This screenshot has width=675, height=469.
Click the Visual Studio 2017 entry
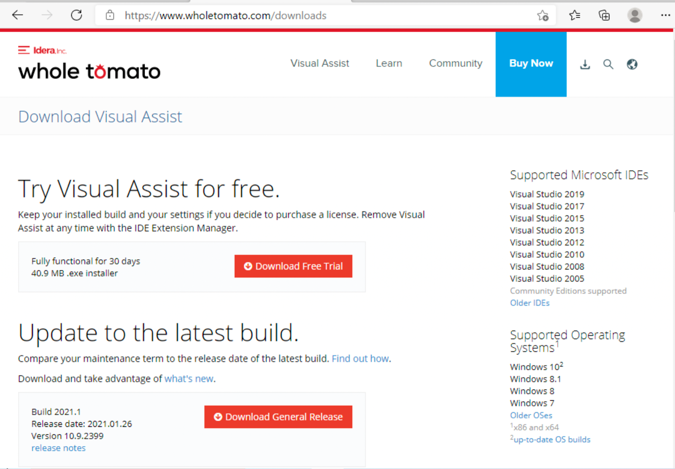click(547, 206)
